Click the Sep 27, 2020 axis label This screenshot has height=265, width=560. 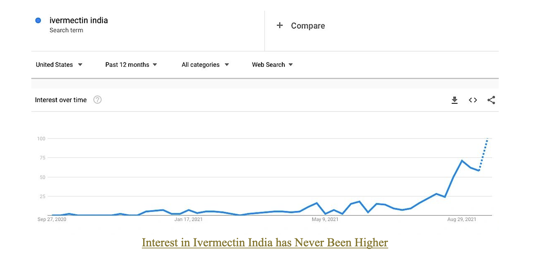52,219
